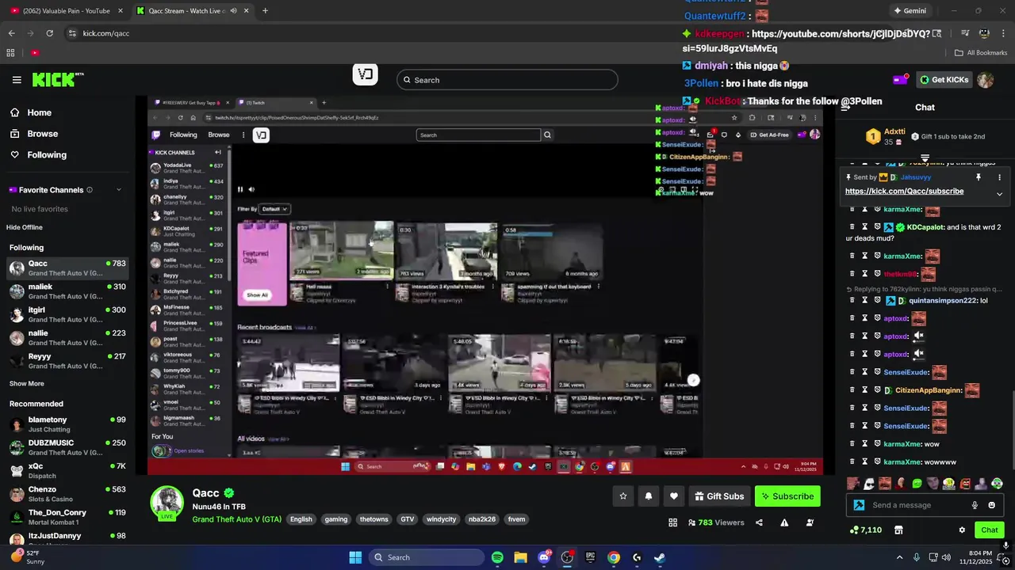Click the heart follow button for Qacc
Viewport: 1015px width, 570px height.
pyautogui.click(x=674, y=496)
